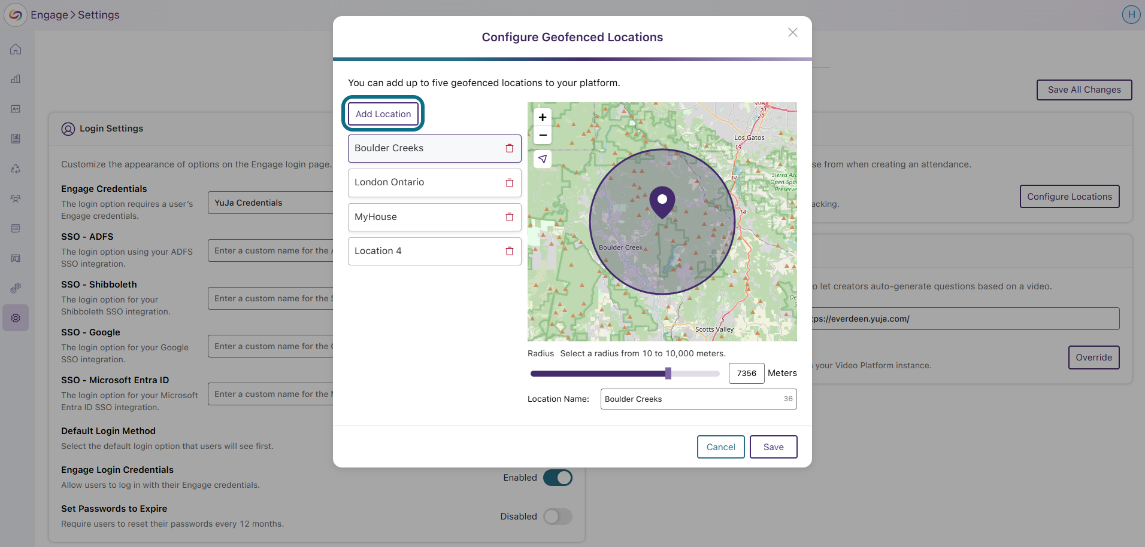This screenshot has width=1145, height=547.
Task: Open the gradebook A+ icon in the sidebar
Action: 16,109
